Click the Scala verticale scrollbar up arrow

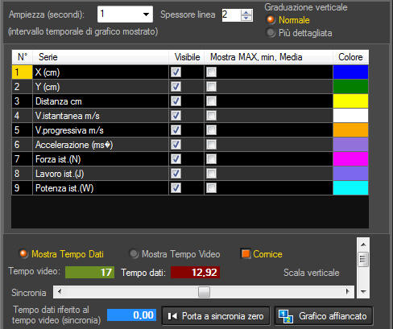[363, 245]
